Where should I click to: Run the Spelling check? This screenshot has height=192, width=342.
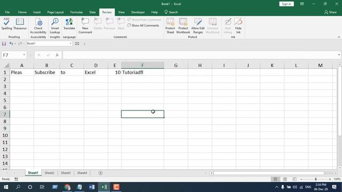(x=6, y=24)
